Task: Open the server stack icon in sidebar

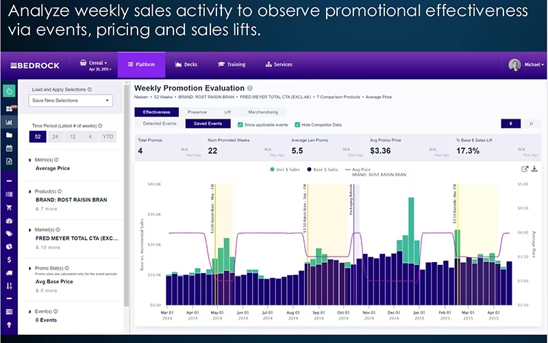Action: [x=9, y=311]
